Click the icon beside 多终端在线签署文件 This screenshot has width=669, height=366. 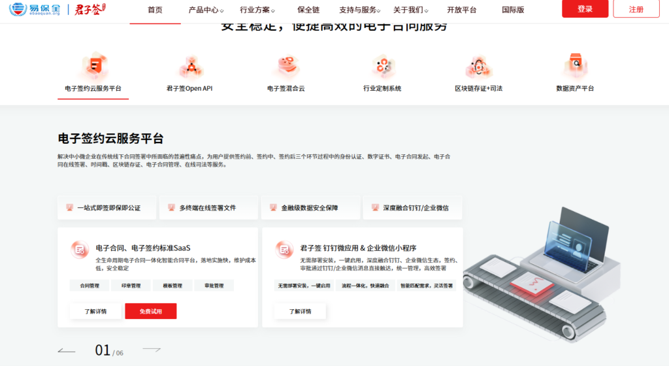pyautogui.click(x=172, y=207)
